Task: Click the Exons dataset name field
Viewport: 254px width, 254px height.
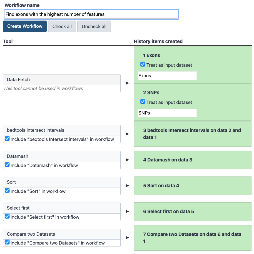Action: coord(167,76)
